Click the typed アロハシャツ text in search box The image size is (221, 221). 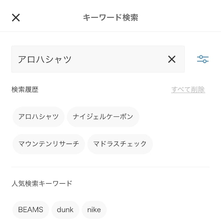pyautogui.click(x=45, y=59)
